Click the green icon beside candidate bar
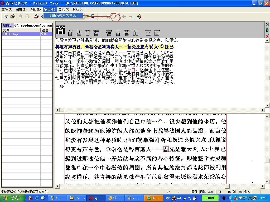Image resolution: width=270 pixels, height=202 pixels. pyautogui.click(x=267, y=30)
